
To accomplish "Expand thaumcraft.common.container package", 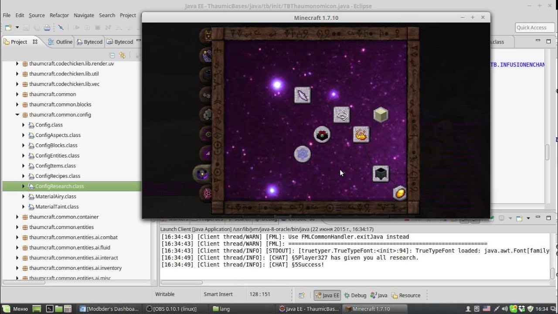I will [17, 217].
